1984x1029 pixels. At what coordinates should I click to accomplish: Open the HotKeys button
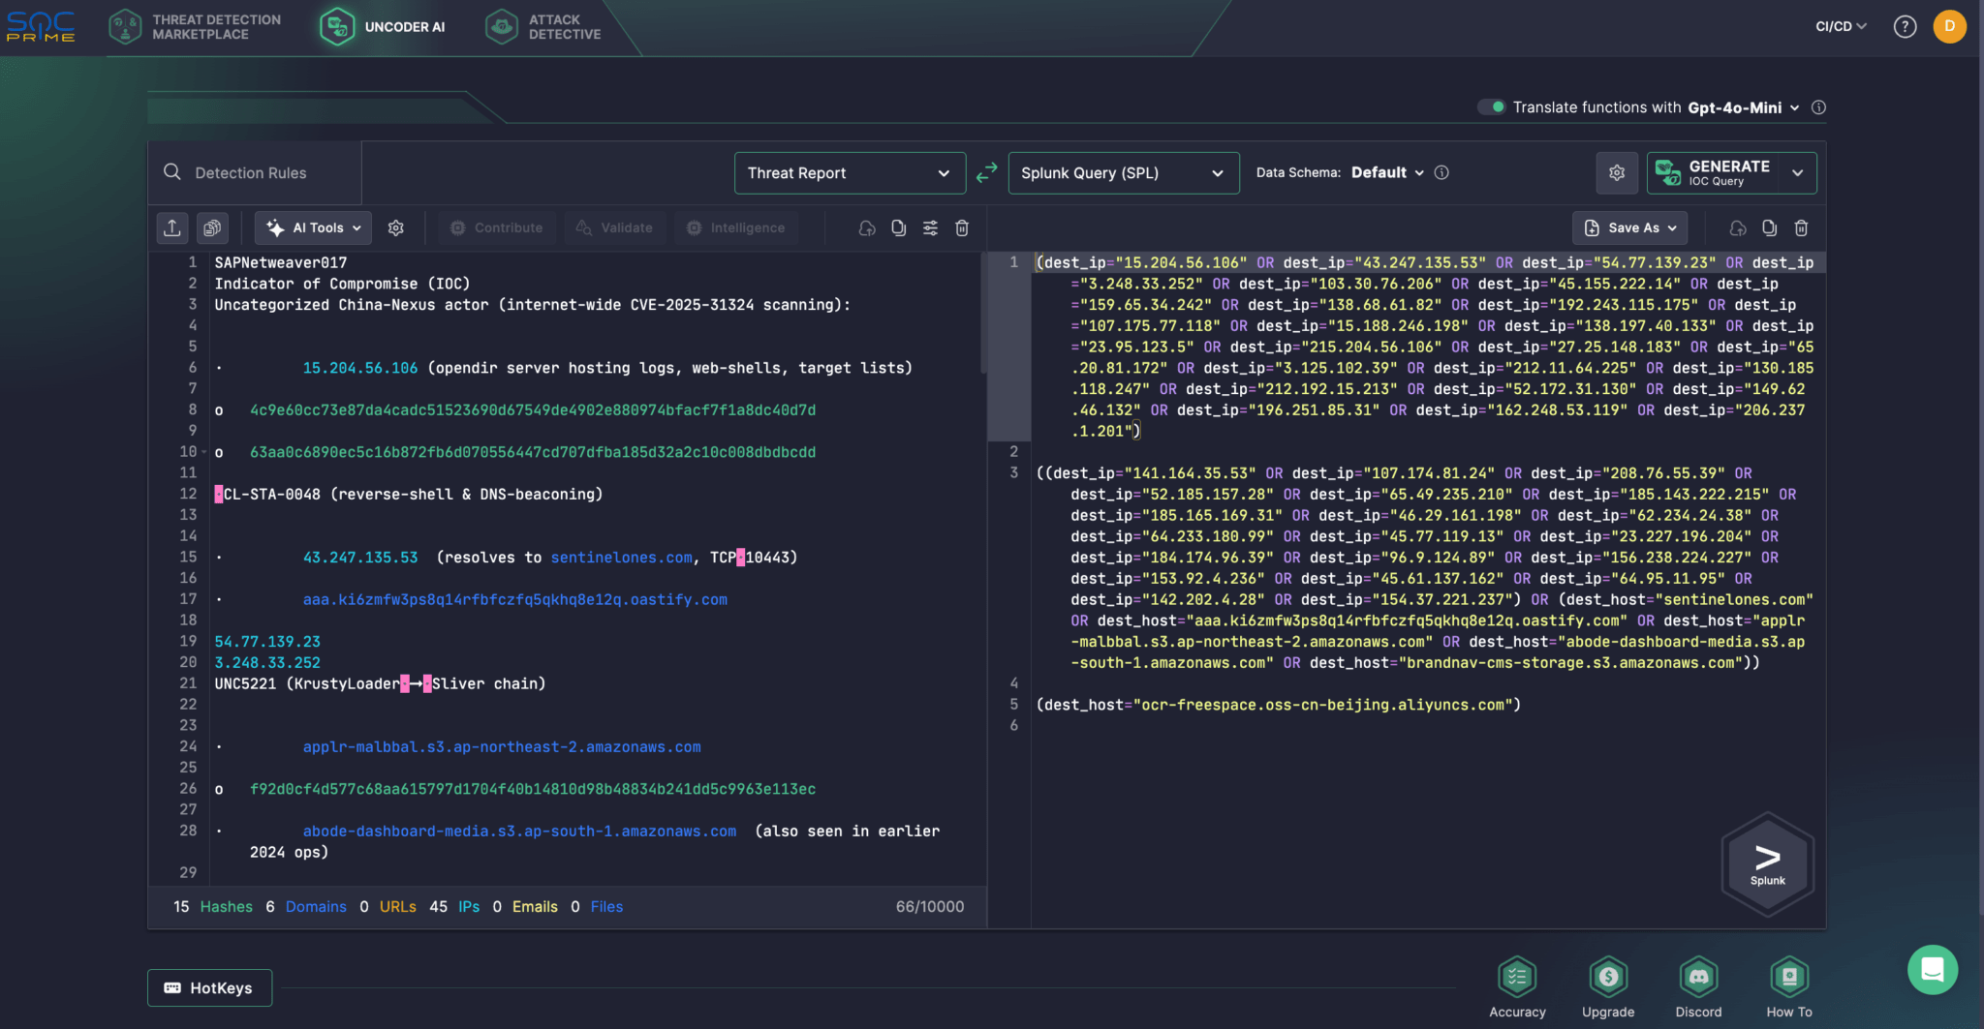209,987
